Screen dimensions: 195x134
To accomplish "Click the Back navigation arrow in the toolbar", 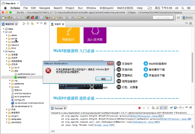I will [80, 18].
